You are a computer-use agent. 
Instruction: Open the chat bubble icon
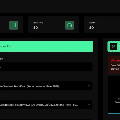(x=113, y=46)
